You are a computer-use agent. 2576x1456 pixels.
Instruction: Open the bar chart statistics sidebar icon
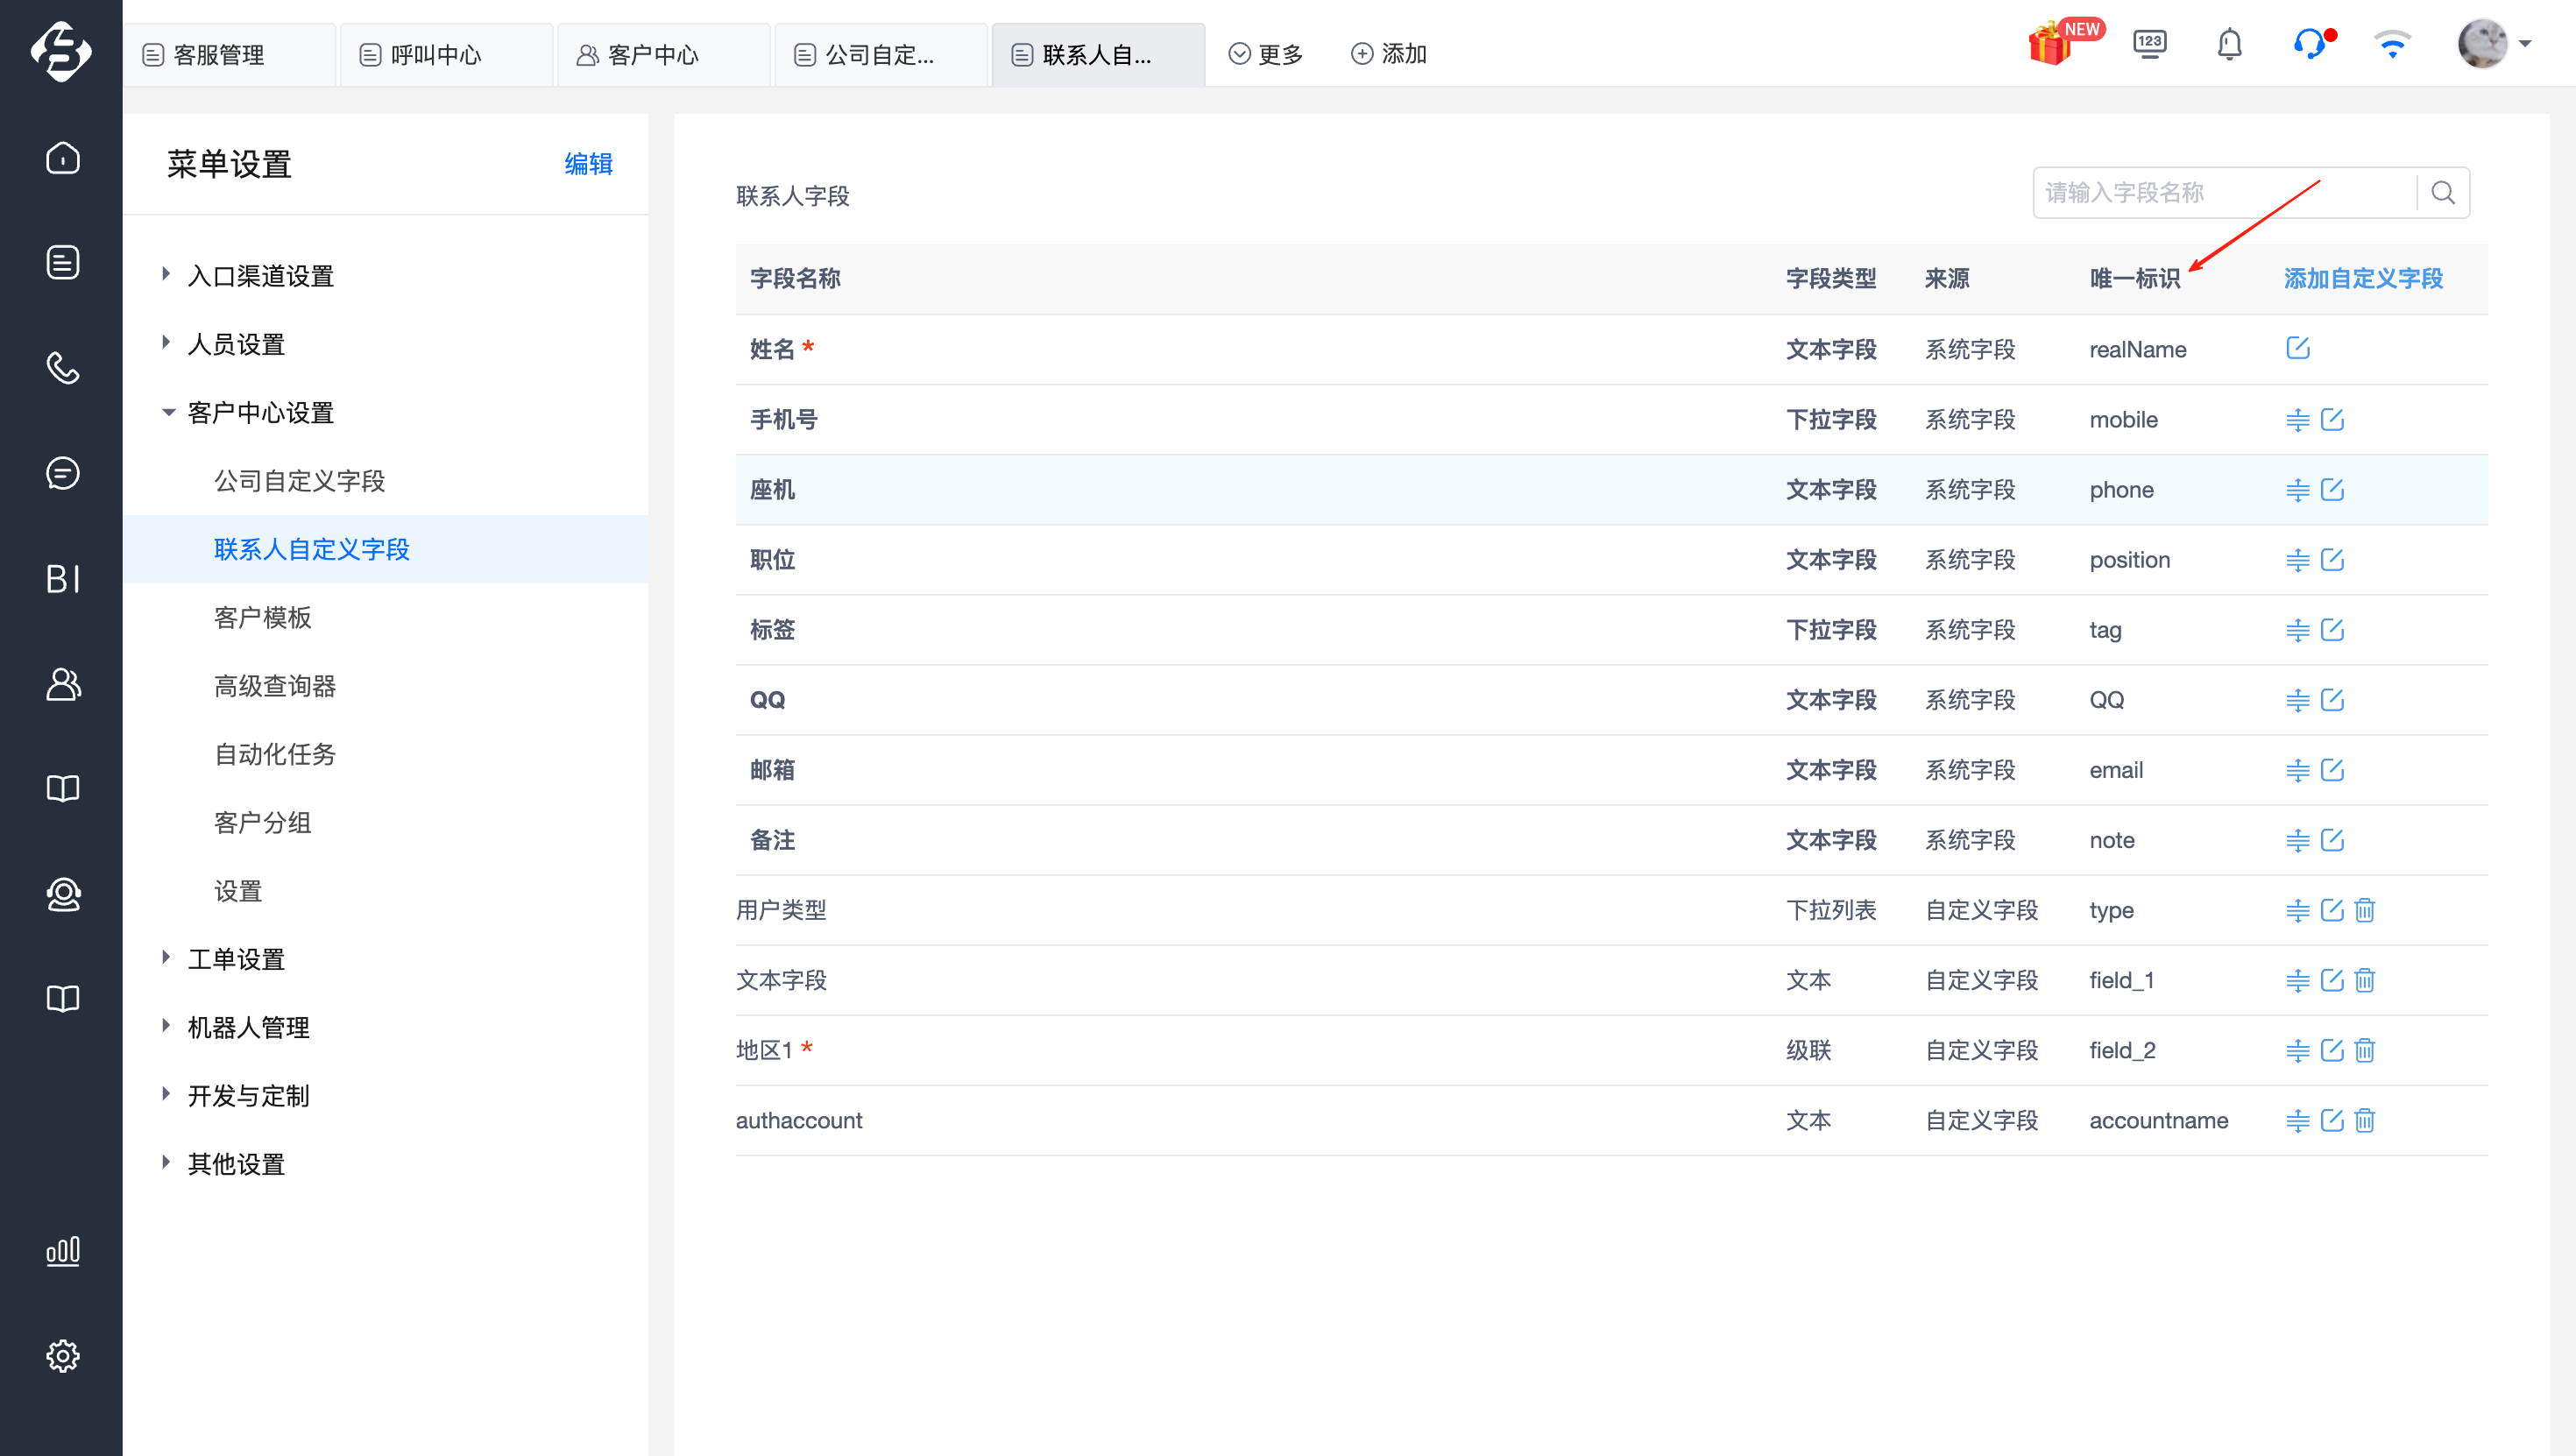62,1251
